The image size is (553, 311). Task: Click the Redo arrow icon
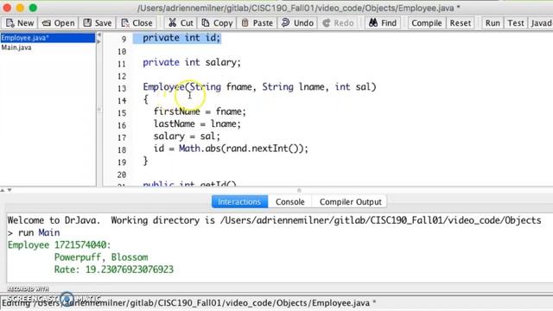(x=327, y=23)
